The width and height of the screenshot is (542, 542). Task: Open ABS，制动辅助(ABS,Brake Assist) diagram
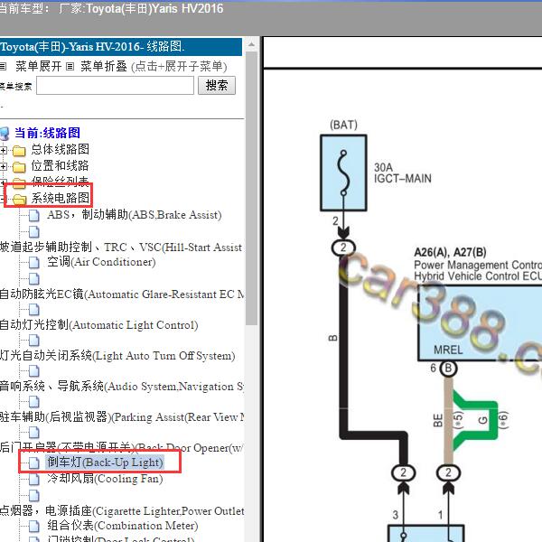click(135, 215)
